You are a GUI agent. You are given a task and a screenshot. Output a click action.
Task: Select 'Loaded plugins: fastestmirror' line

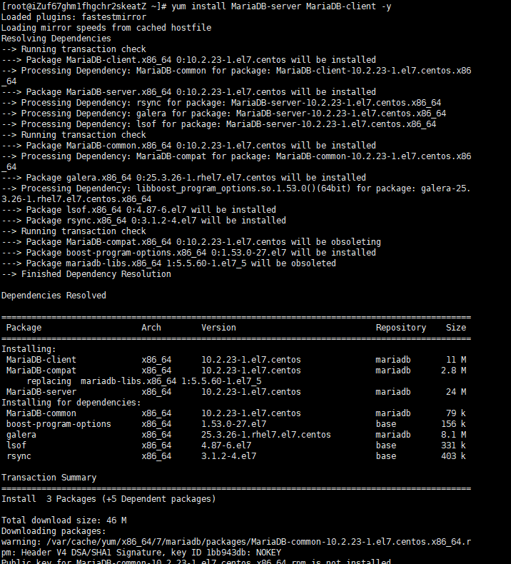(x=74, y=17)
